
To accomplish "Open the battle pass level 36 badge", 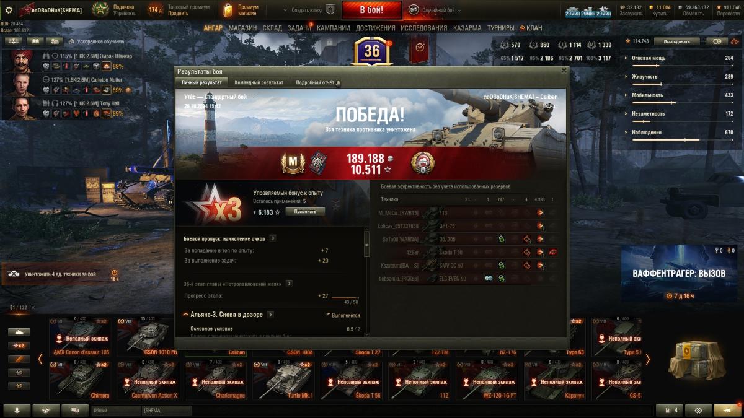I will tap(371, 51).
